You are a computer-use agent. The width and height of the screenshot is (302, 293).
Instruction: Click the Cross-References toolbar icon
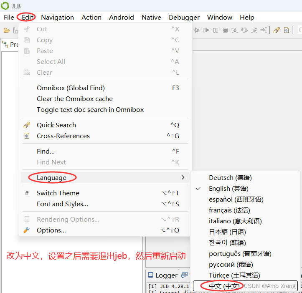point(286,30)
